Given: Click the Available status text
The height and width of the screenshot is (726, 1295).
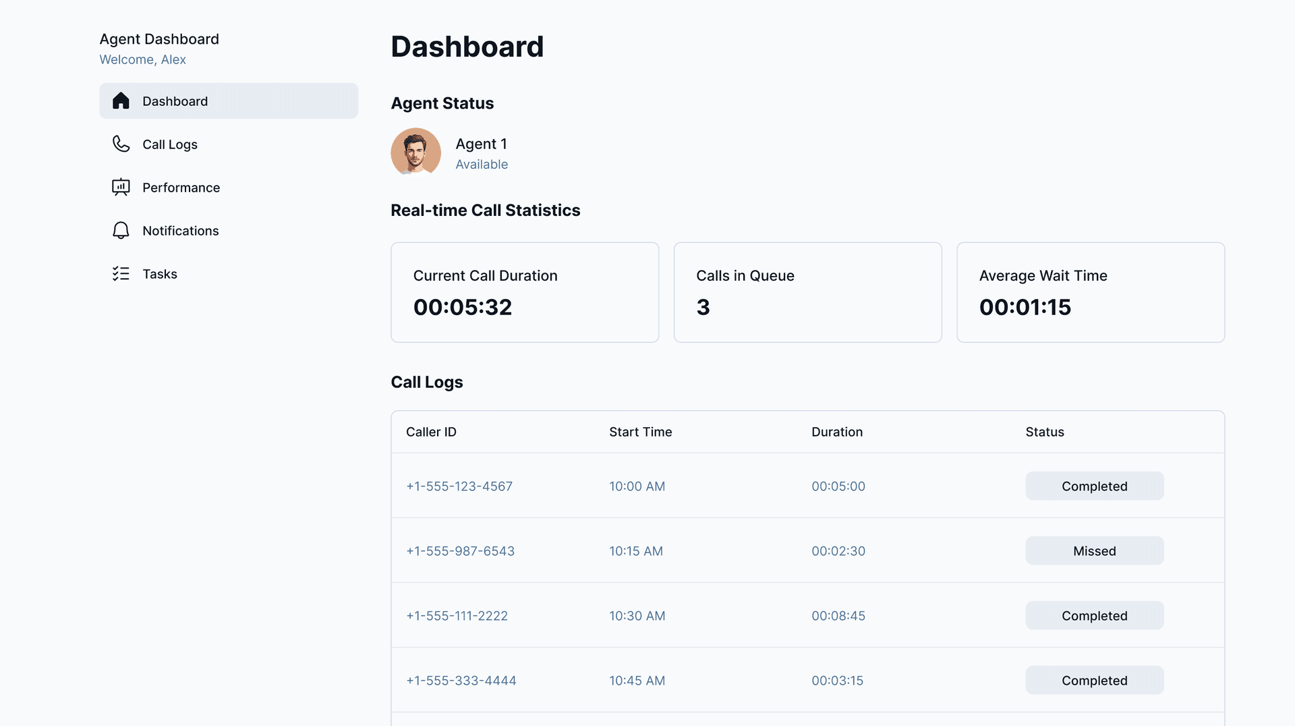Looking at the screenshot, I should (482, 165).
